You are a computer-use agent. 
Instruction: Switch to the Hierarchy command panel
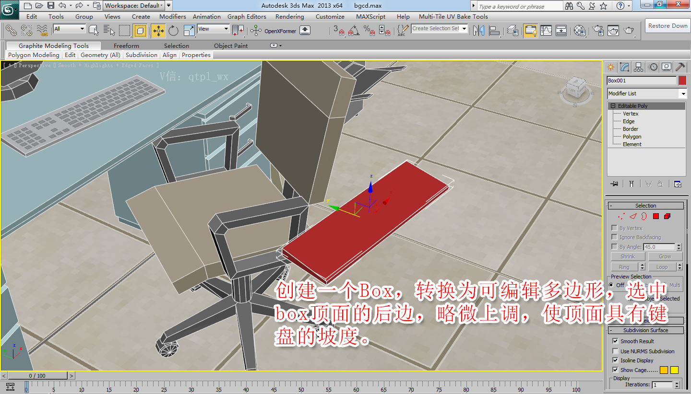point(638,67)
